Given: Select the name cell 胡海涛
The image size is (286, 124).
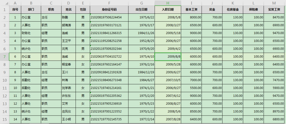Looking at the screenshot, I should tap(69, 25).
